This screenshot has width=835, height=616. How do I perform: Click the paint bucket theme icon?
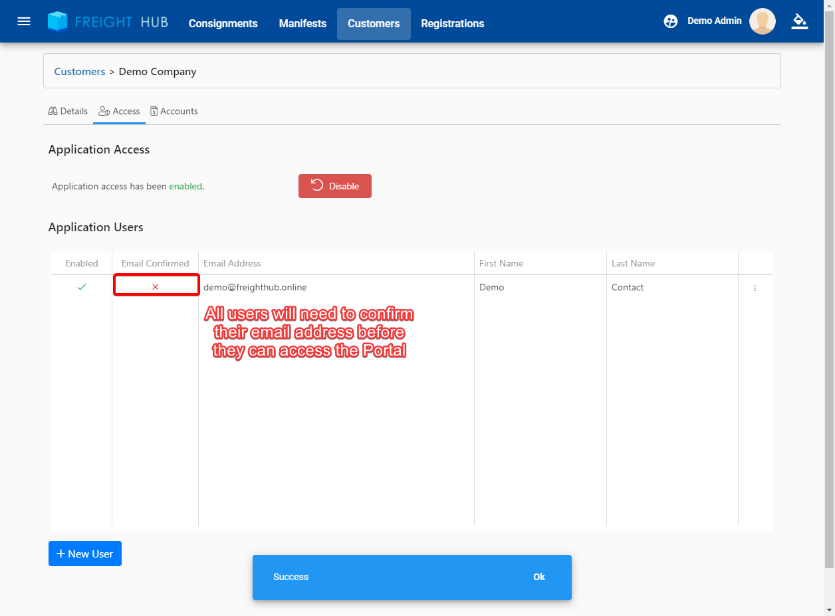(799, 21)
